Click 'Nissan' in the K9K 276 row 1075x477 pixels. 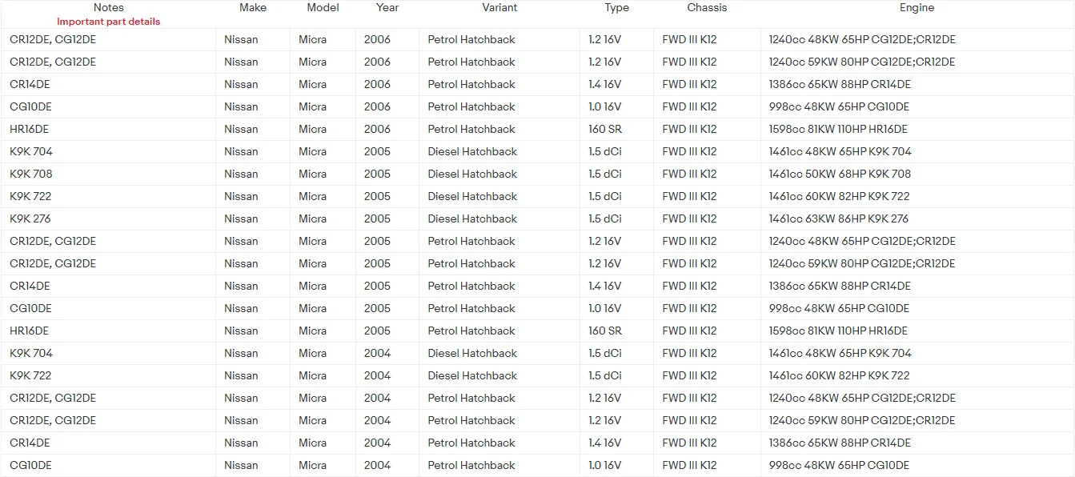(241, 218)
